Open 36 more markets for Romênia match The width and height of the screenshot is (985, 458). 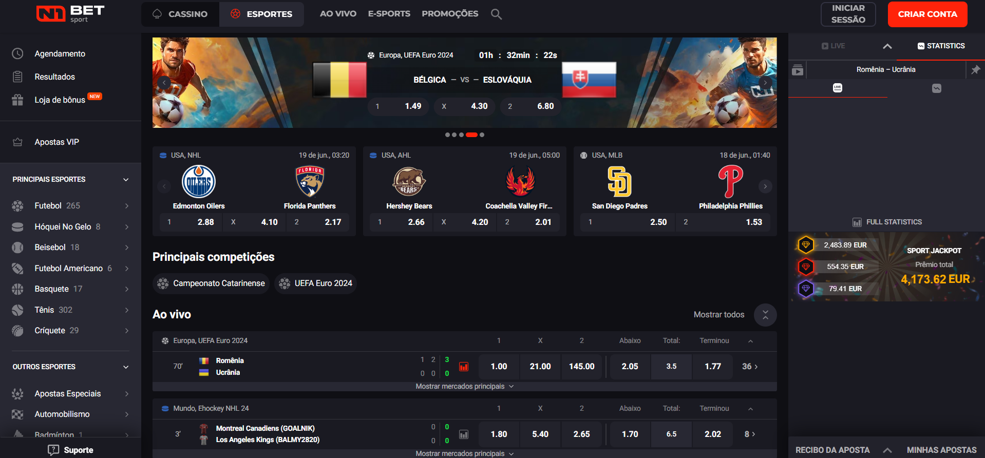coord(750,366)
